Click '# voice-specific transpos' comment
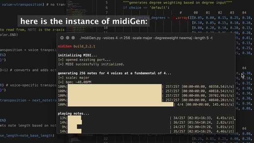 coord(31,85)
